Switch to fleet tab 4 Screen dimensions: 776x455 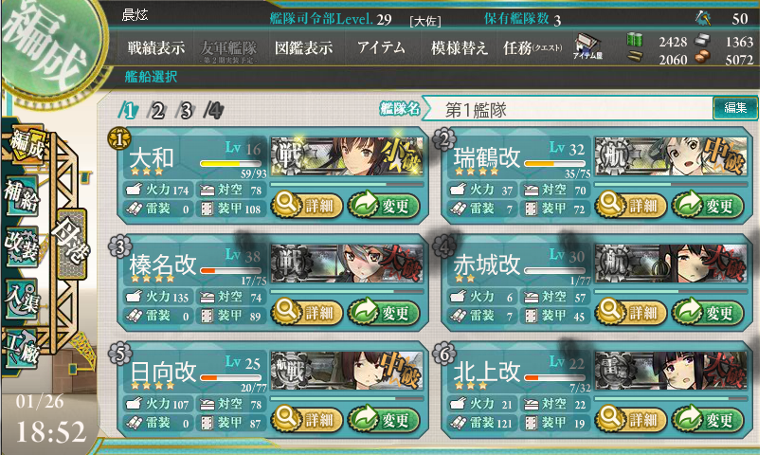(x=214, y=110)
